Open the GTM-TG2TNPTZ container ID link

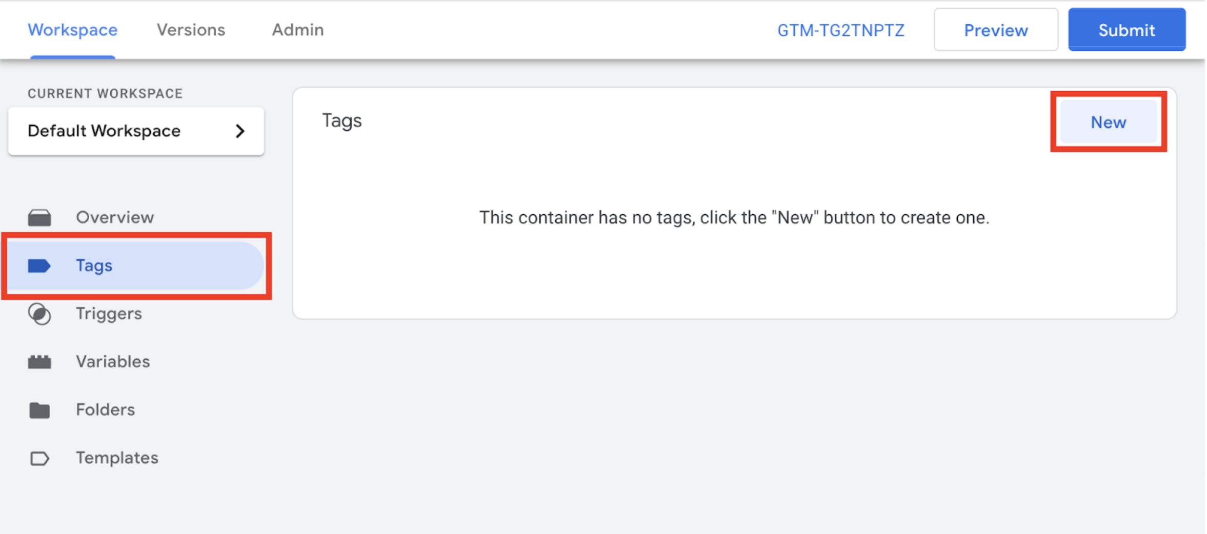(841, 30)
